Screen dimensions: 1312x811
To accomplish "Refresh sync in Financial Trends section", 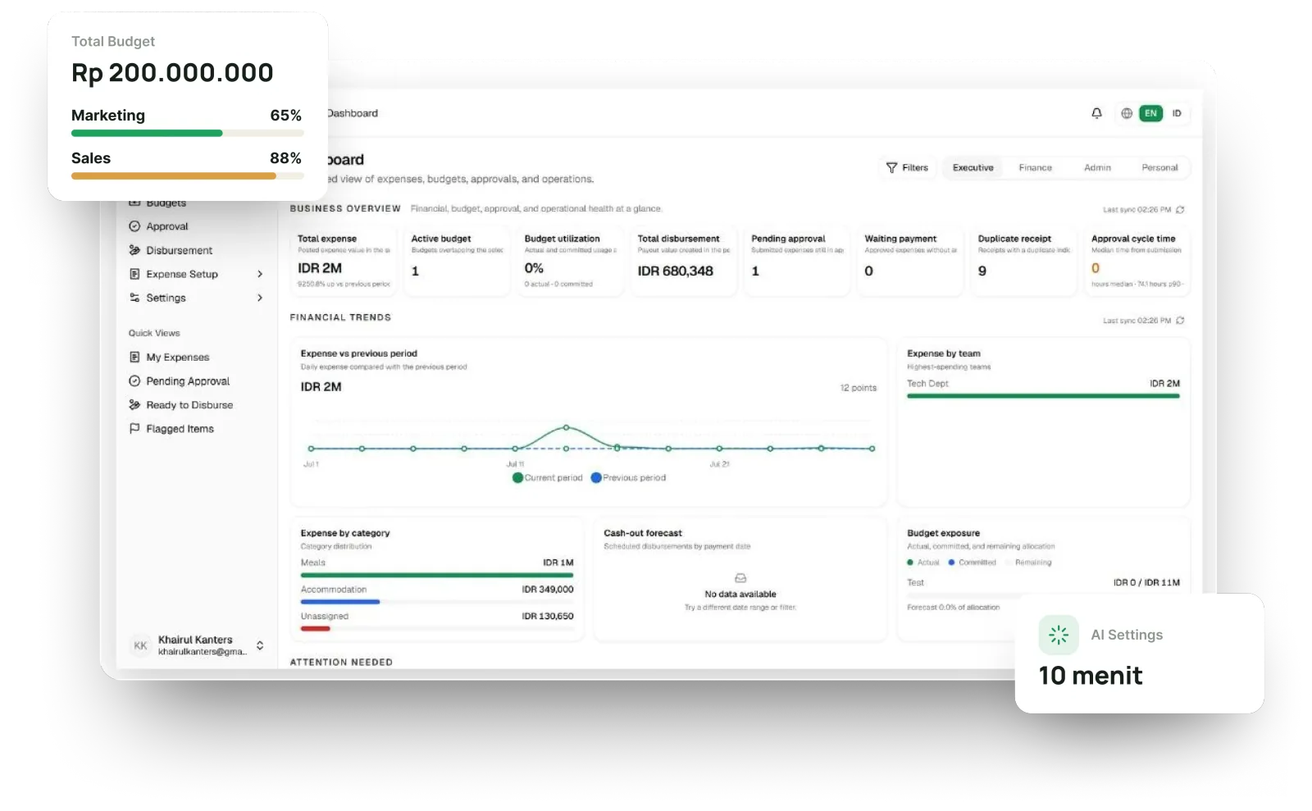I will [x=1180, y=321].
